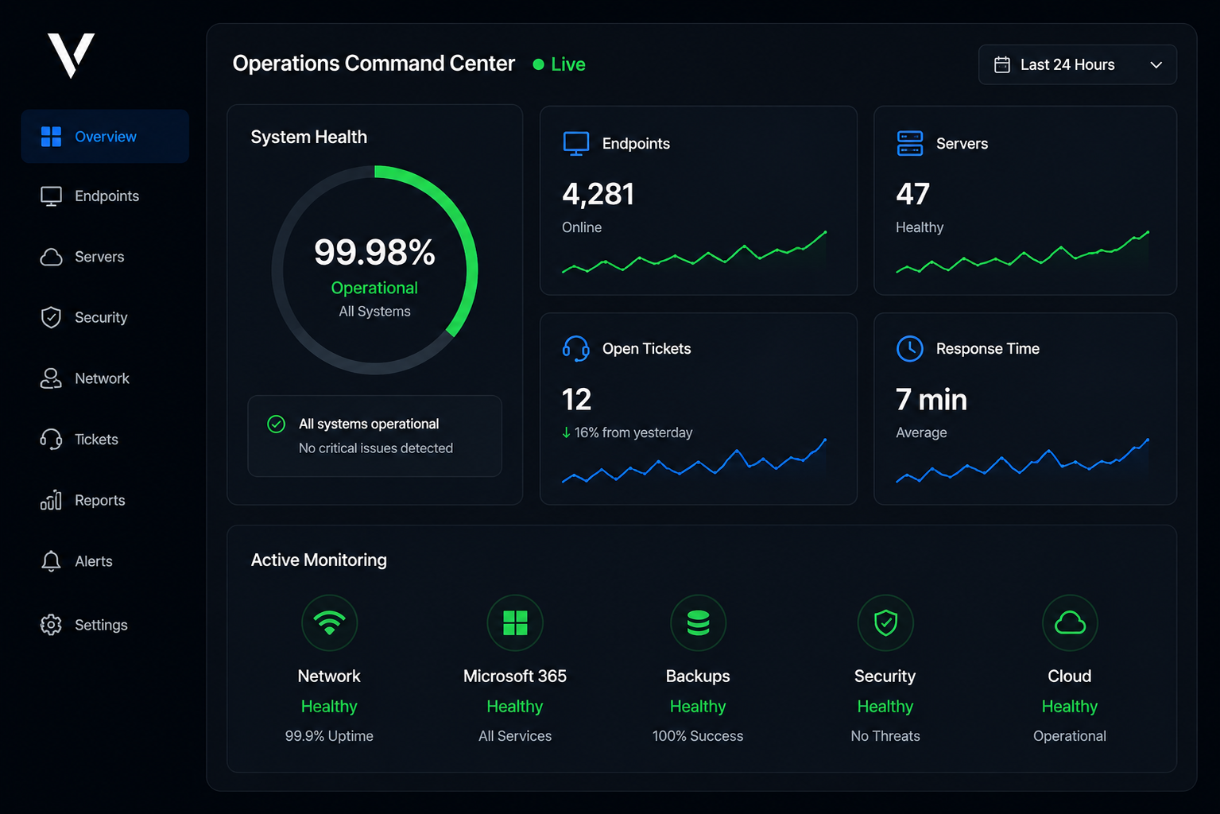Click No critical issues detected text
1220x814 pixels.
pyautogui.click(x=376, y=448)
